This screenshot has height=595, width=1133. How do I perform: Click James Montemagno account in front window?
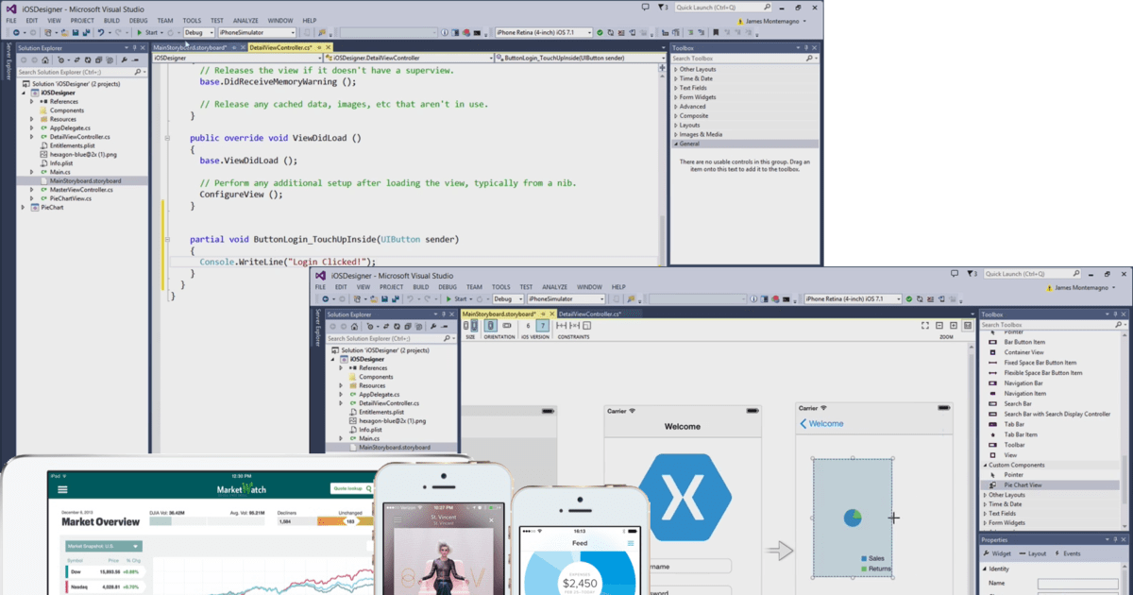(x=1081, y=287)
